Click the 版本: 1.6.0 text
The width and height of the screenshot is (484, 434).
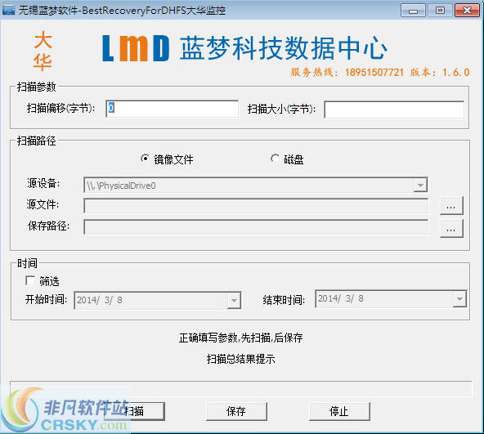pyautogui.click(x=440, y=72)
